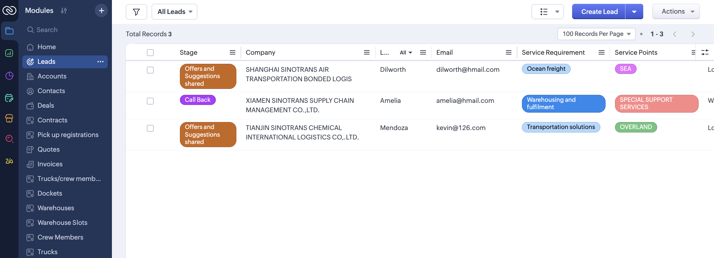The height and width of the screenshot is (258, 714).
Task: Click the Ocean freight tag
Action: click(546, 69)
